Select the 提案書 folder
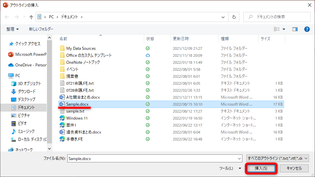Image resolution: width=315 pixels, height=177 pixels. [72, 76]
